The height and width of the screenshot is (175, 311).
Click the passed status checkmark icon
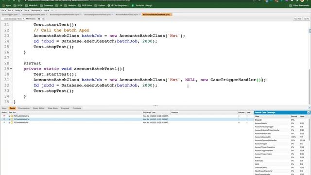4,122
